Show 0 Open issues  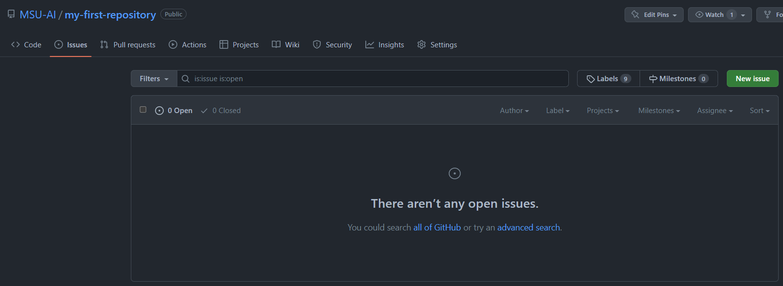click(174, 111)
